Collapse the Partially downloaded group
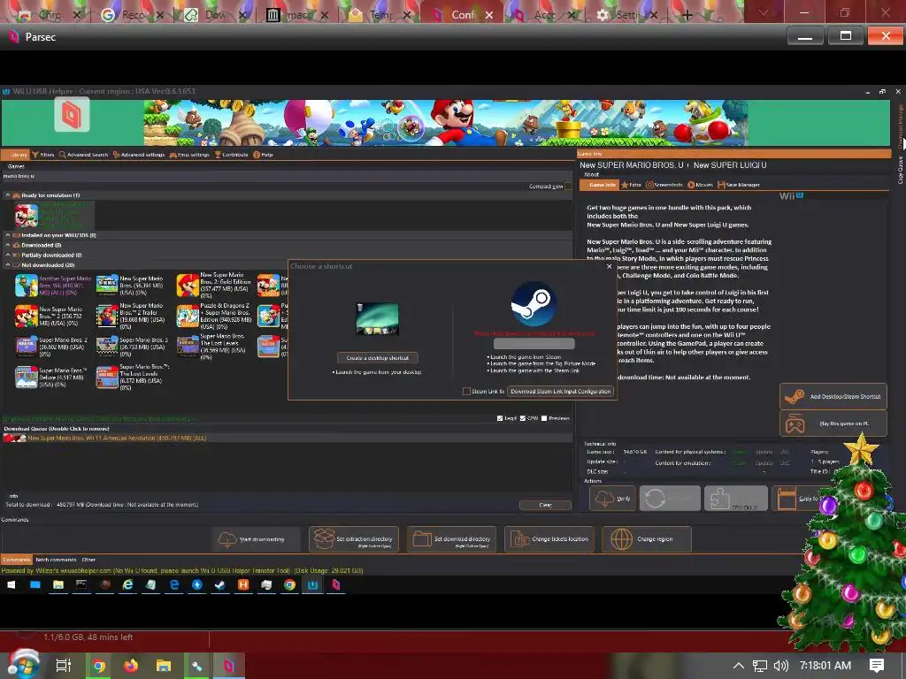Screen dimensions: 906x679 (x=8, y=256)
